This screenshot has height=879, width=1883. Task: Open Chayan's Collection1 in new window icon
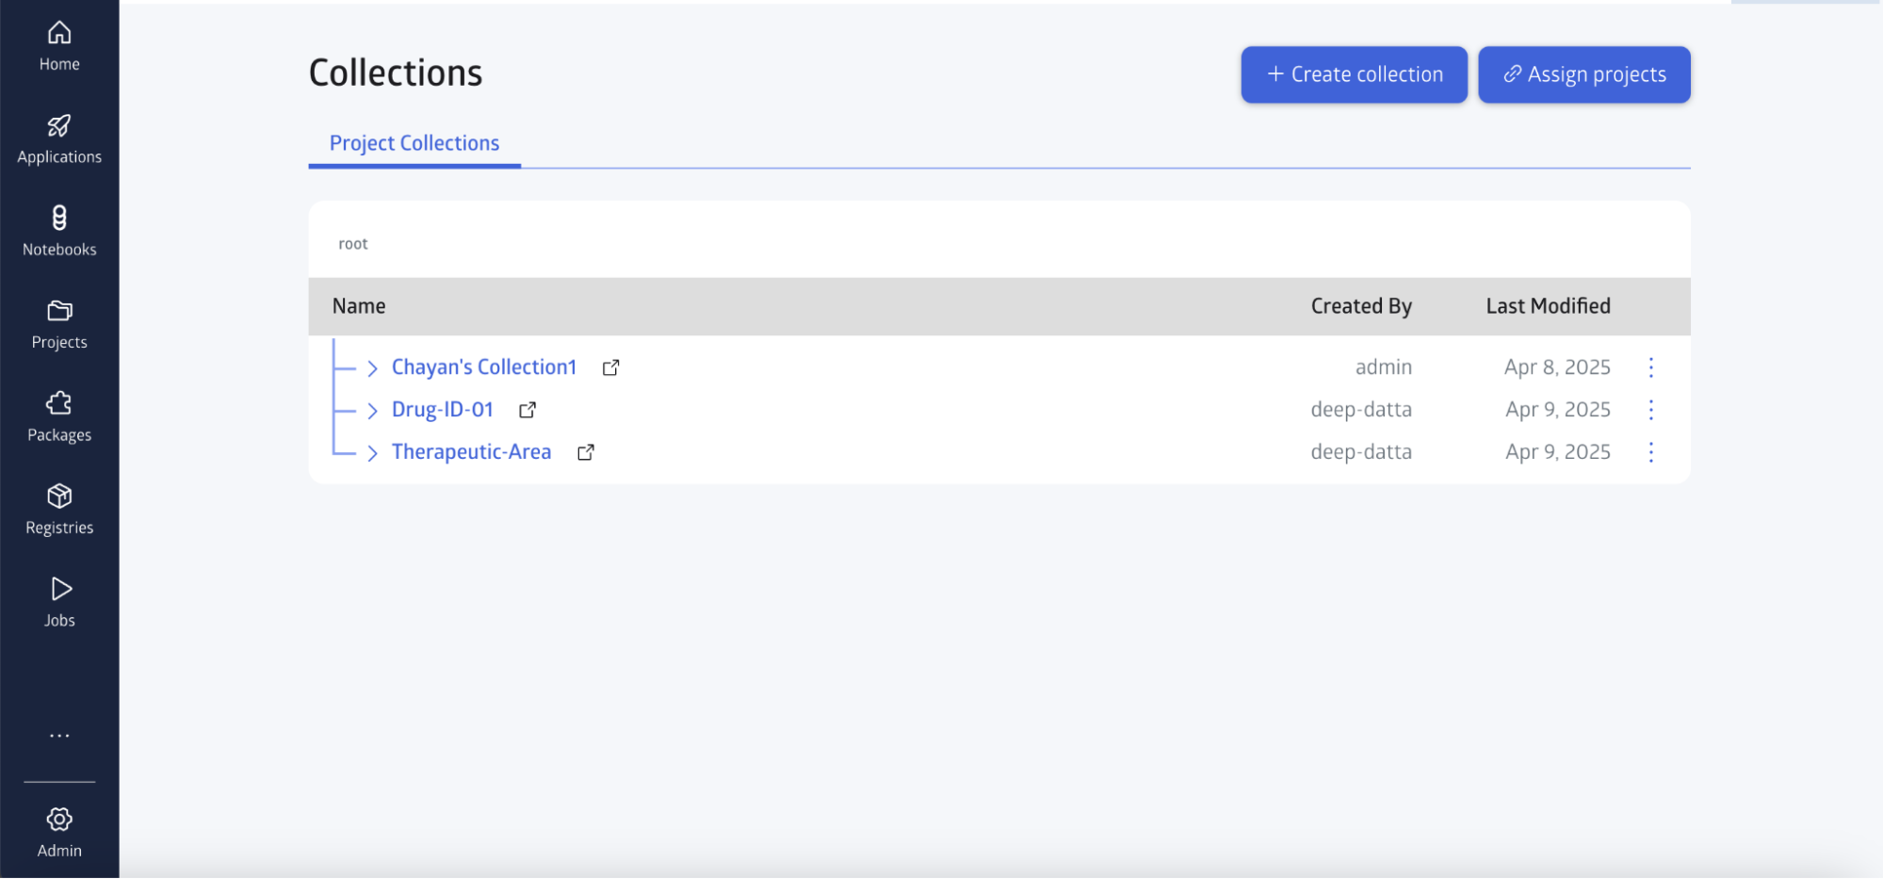(x=610, y=367)
